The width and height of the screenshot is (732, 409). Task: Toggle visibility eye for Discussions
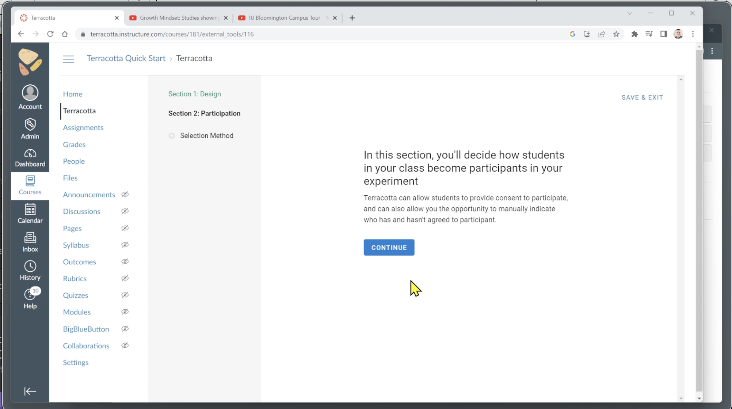125,211
